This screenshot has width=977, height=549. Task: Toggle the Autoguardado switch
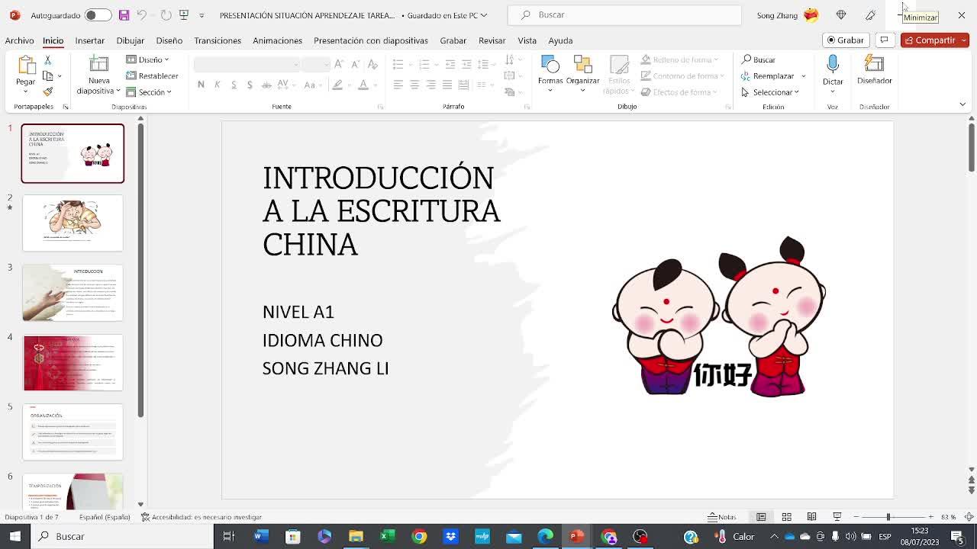pyautogui.click(x=97, y=15)
